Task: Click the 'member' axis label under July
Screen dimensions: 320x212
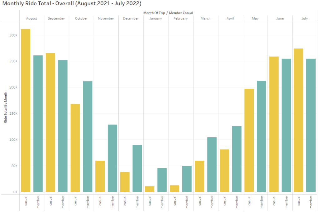Action: (x=311, y=202)
